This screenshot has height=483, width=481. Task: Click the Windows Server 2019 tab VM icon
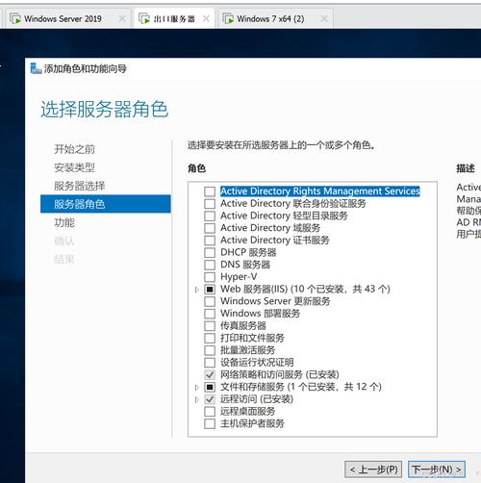pos(15,19)
